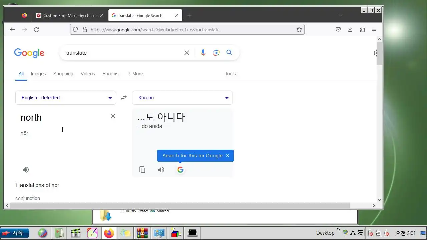Click Firefox icon in the taskbar
Viewport: 427px width, 240px height.
[x=109, y=233]
